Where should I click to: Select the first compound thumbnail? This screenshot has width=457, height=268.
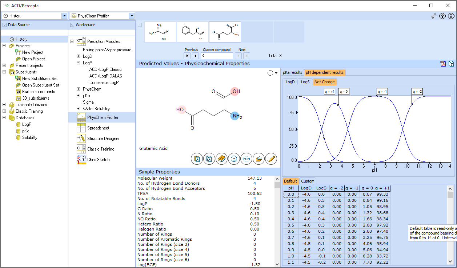pos(160,32)
